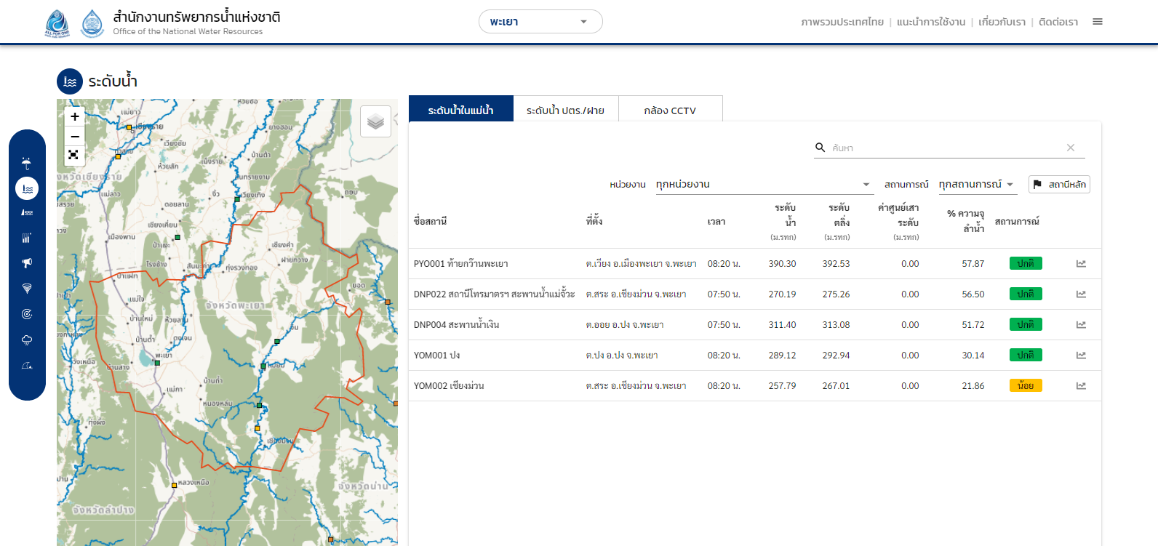Zoom in on the map
The width and height of the screenshot is (1158, 546).
tap(74, 116)
